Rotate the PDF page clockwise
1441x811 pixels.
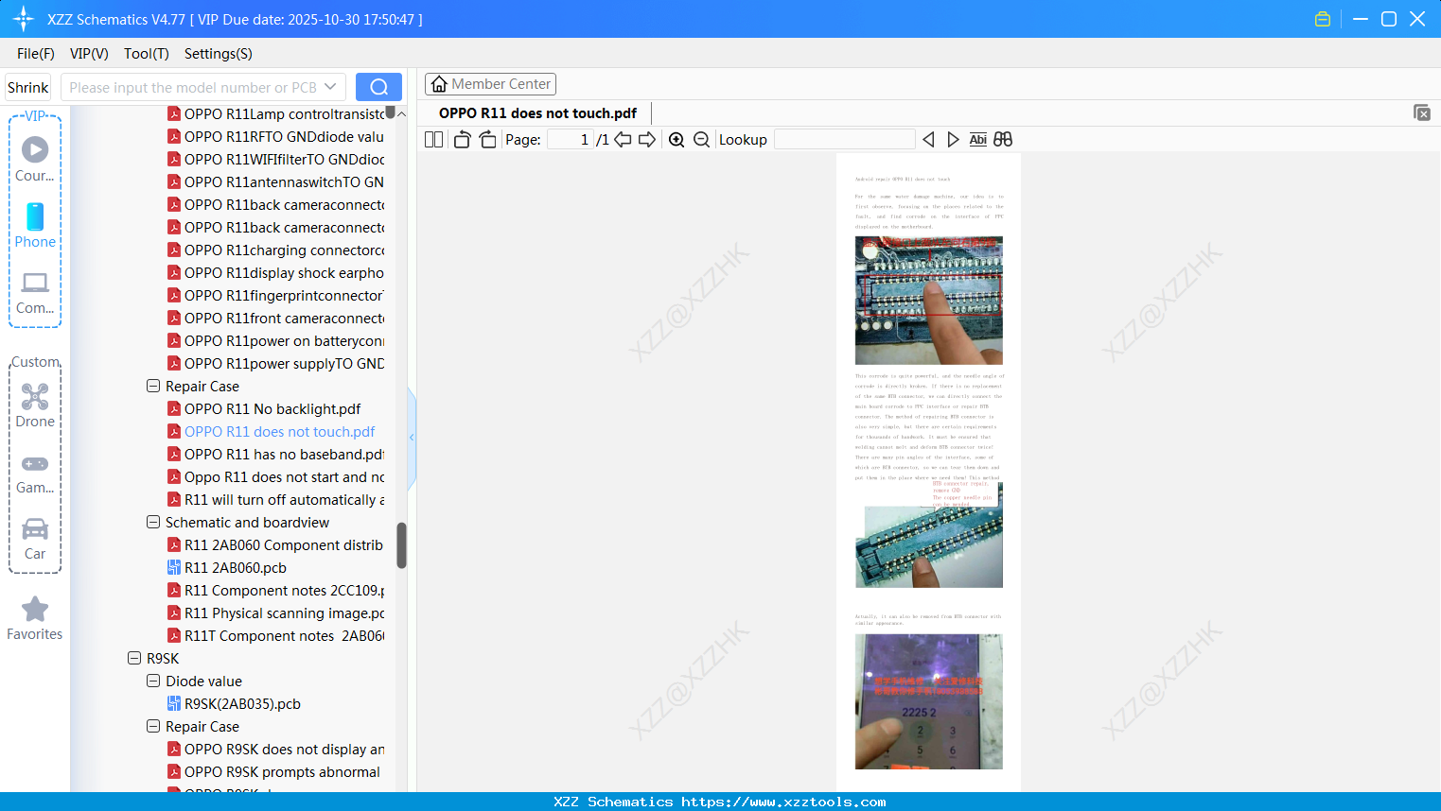click(487, 140)
